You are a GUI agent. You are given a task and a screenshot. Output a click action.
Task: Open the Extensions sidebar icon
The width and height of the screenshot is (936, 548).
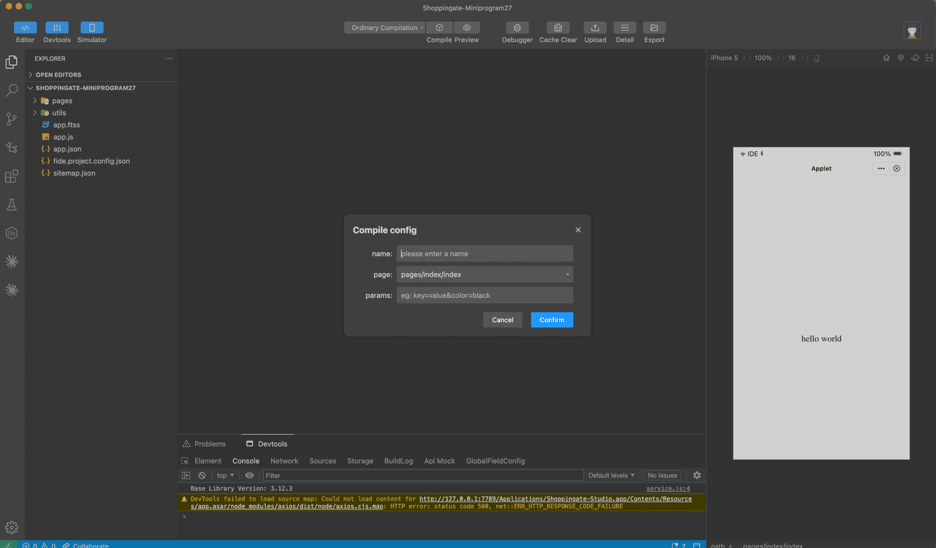12,176
